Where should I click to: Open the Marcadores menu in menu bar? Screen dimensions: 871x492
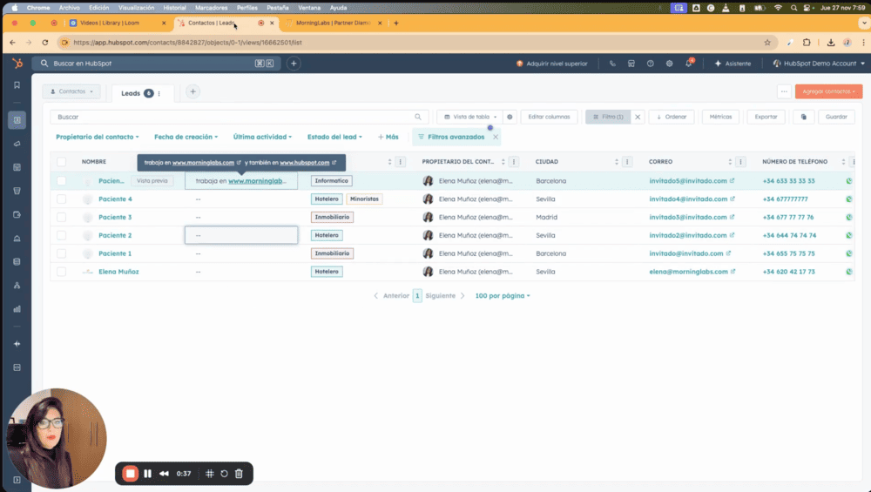[x=211, y=8]
